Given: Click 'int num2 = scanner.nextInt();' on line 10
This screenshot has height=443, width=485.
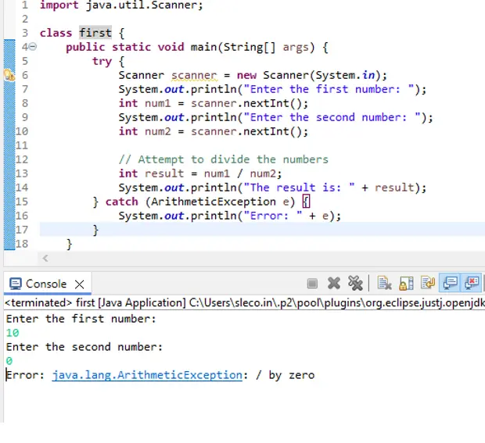Looking at the screenshot, I should (214, 131).
